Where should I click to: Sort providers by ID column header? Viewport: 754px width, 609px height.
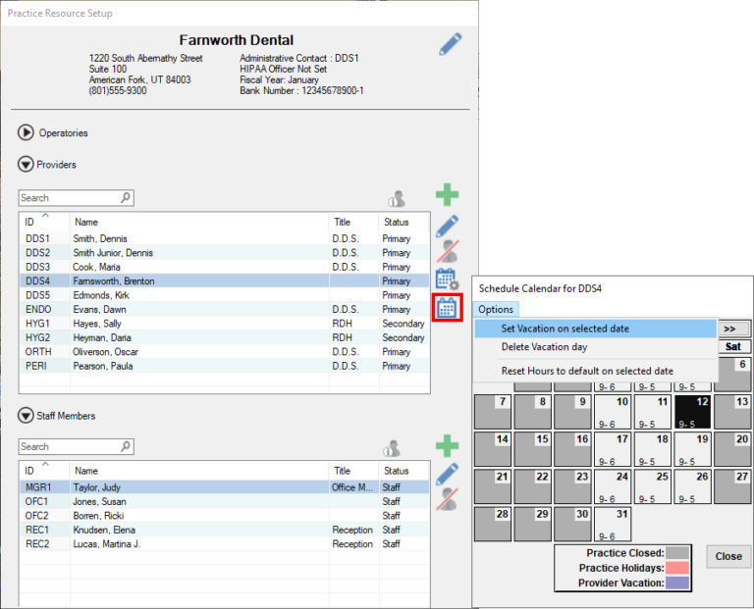(x=44, y=222)
